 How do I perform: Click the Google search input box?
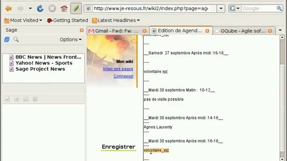click(x=258, y=8)
